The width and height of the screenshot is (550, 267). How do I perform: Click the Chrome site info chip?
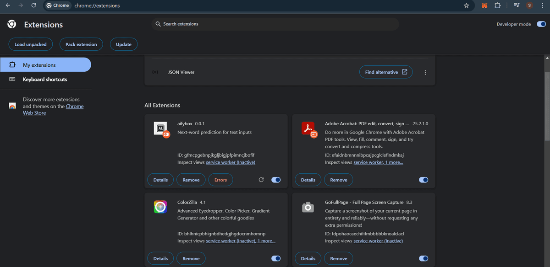point(58,5)
